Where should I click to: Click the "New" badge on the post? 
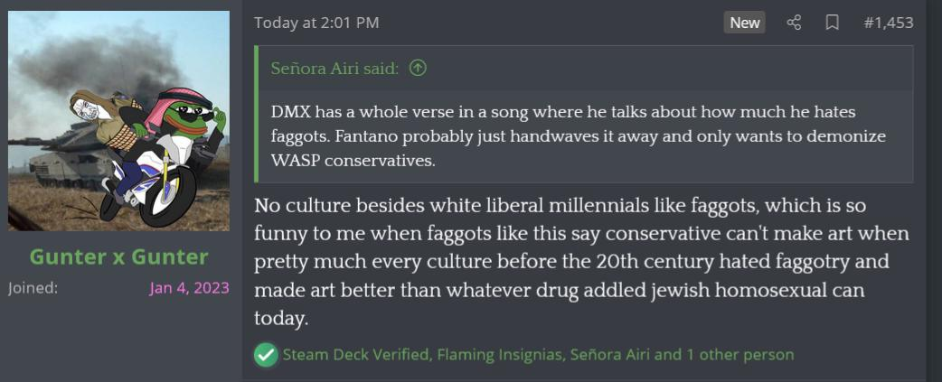point(744,23)
